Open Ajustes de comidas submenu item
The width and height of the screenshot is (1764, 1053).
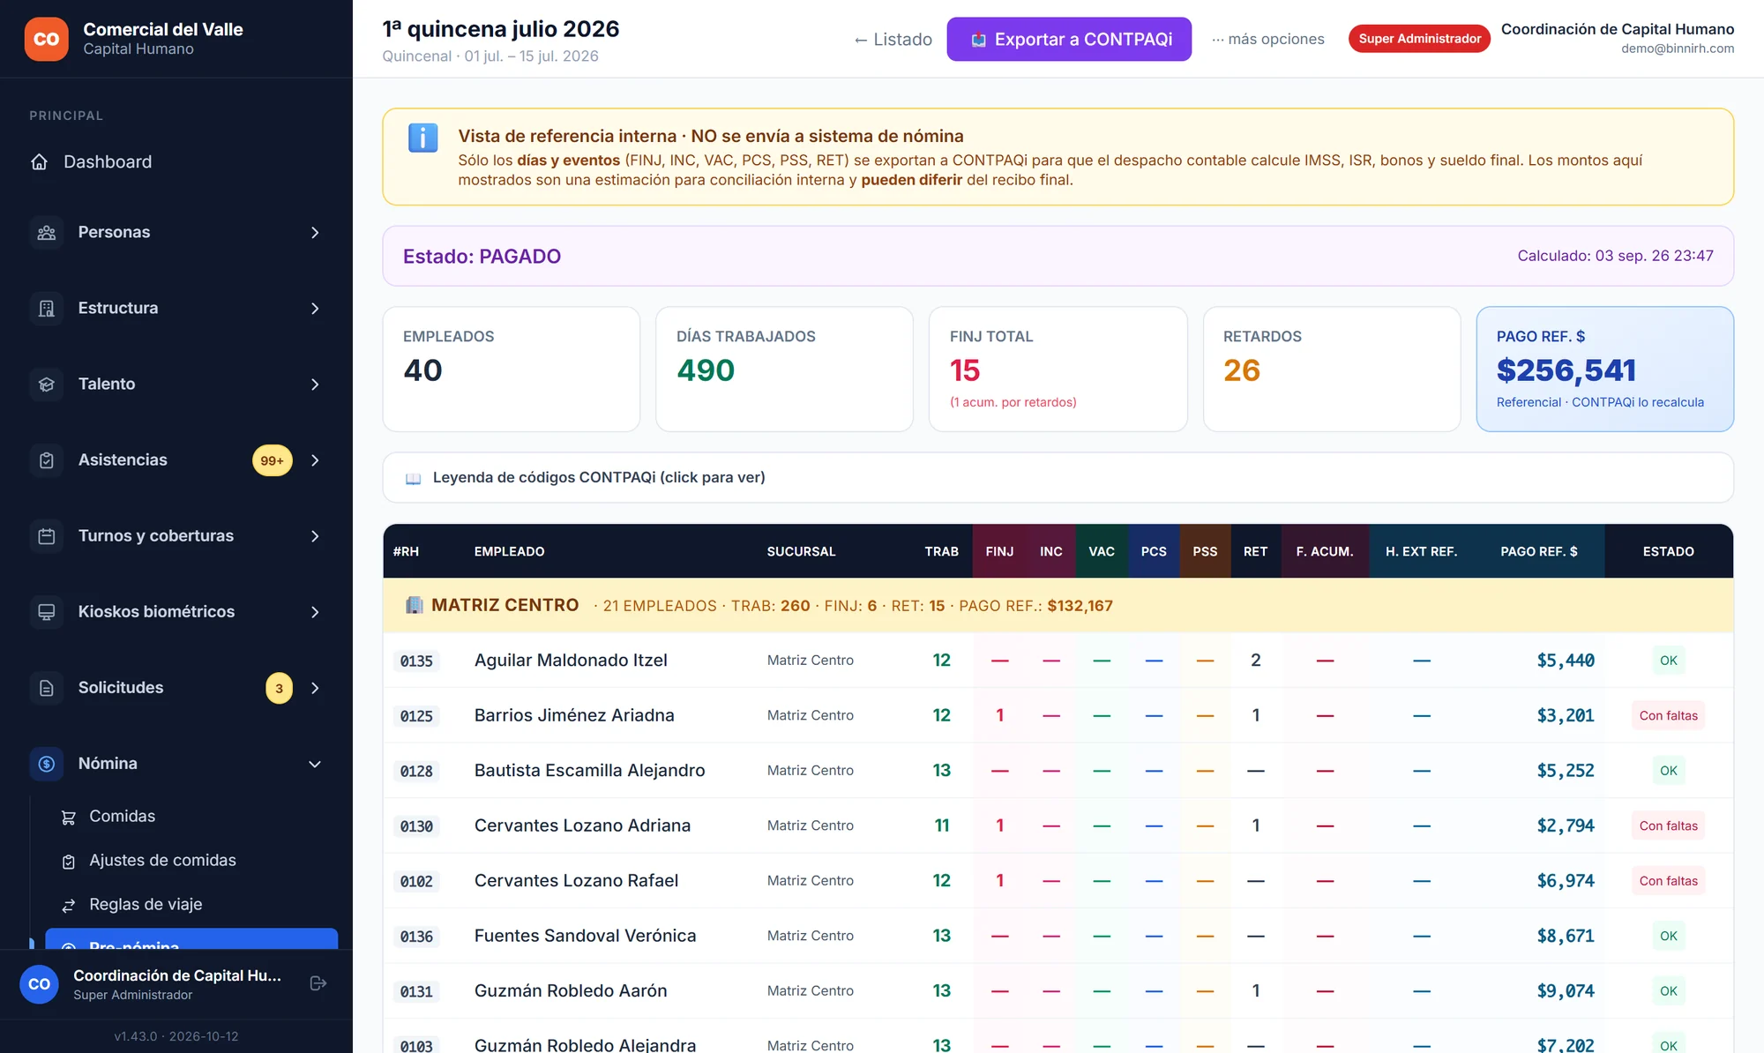tap(191, 861)
